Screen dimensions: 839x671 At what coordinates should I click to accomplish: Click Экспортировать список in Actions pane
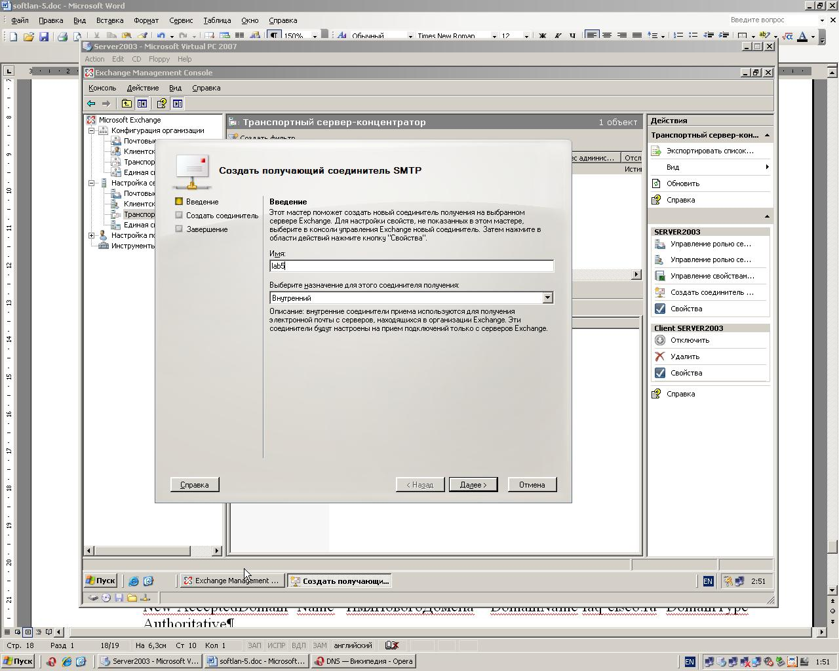pyautogui.click(x=710, y=151)
